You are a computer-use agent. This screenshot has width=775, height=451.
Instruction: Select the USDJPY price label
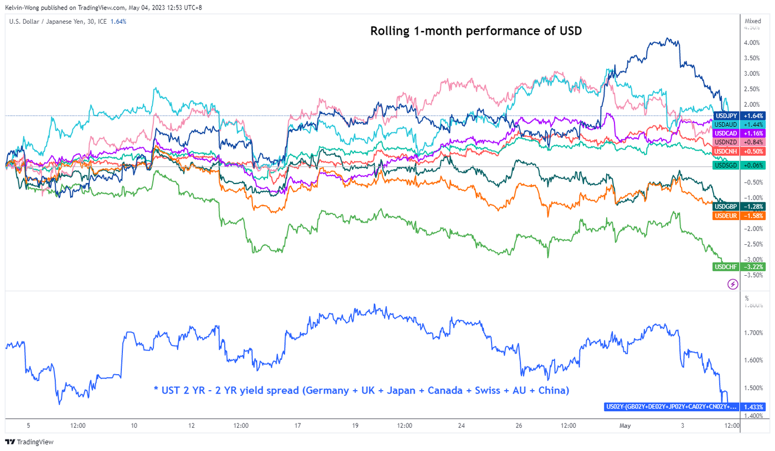coord(740,116)
